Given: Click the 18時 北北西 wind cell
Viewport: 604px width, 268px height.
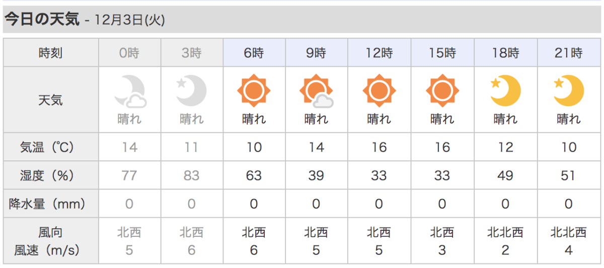Looking at the screenshot, I should (505, 241).
